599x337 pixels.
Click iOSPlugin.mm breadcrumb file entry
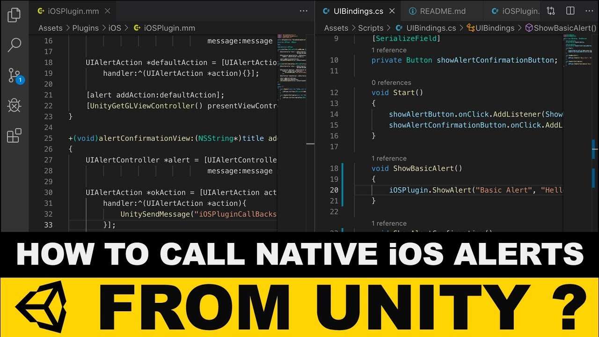coord(164,28)
